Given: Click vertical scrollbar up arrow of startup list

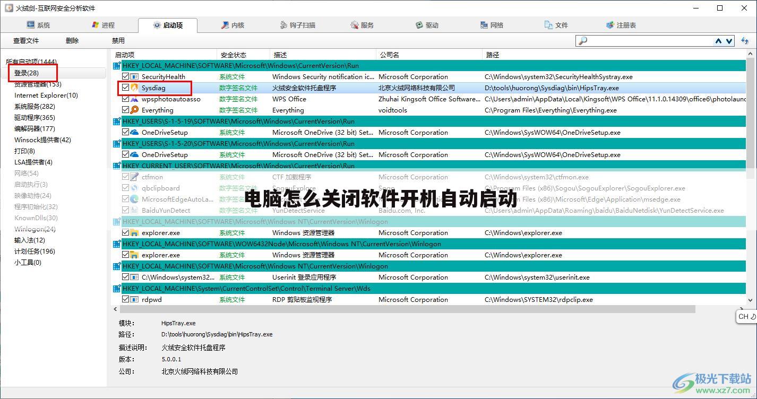Looking at the screenshot, I should click(751, 54).
